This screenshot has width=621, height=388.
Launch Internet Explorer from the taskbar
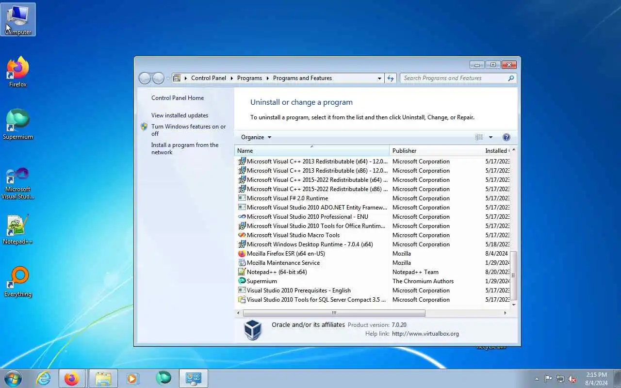point(44,378)
